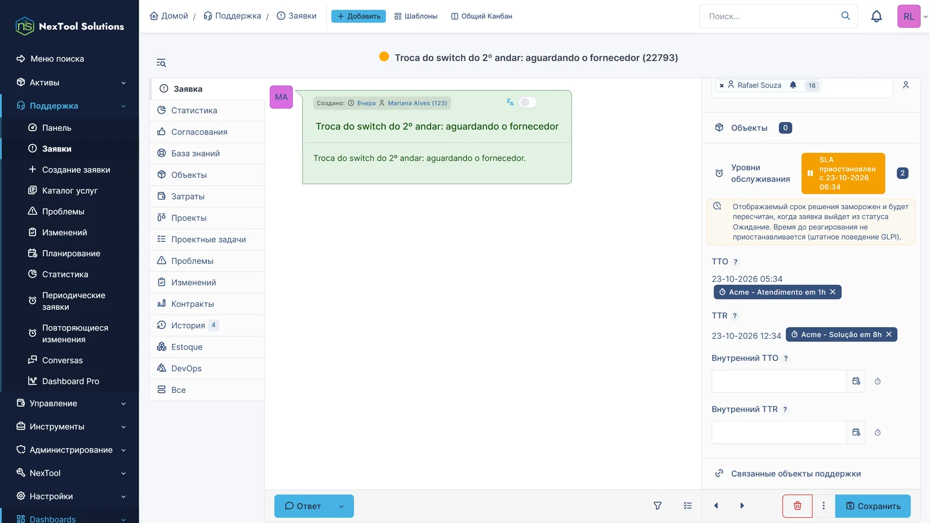Remove Acme - Solução em 8h SLA
The width and height of the screenshot is (930, 523).
(x=889, y=334)
